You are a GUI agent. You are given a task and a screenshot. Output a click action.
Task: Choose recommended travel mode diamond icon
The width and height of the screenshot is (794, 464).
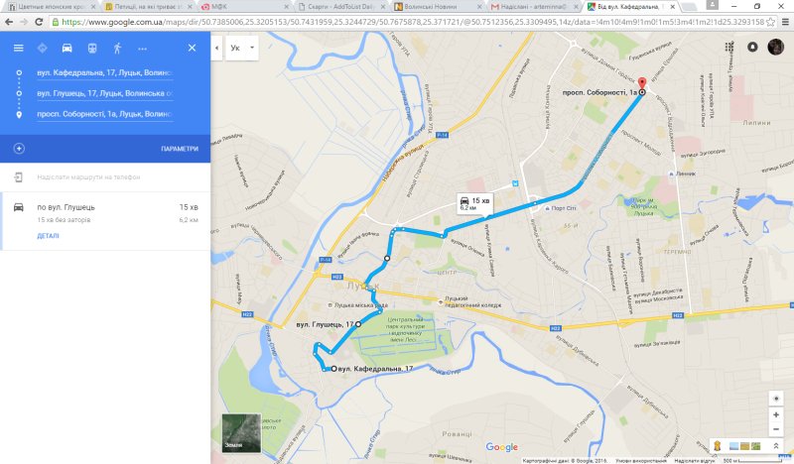point(43,48)
